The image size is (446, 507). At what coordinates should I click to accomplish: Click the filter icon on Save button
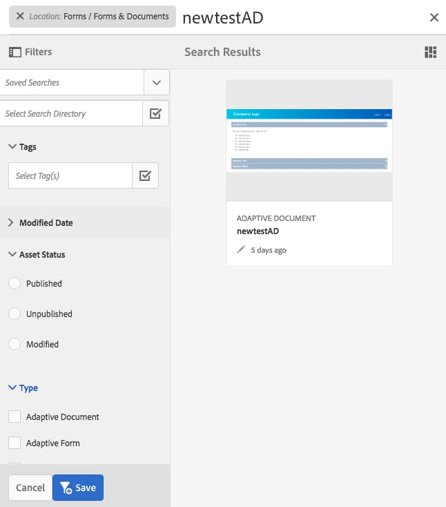(x=66, y=488)
